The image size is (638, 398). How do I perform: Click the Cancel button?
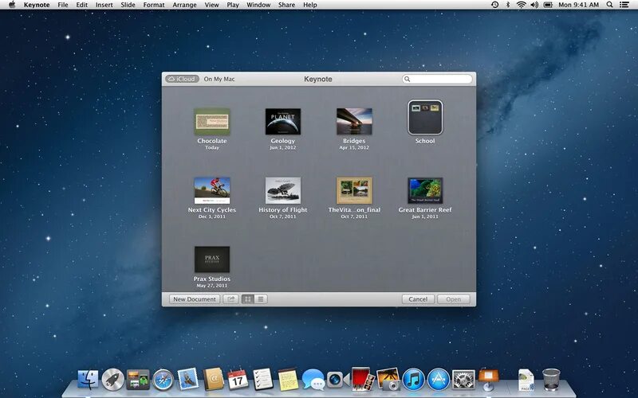(x=418, y=299)
